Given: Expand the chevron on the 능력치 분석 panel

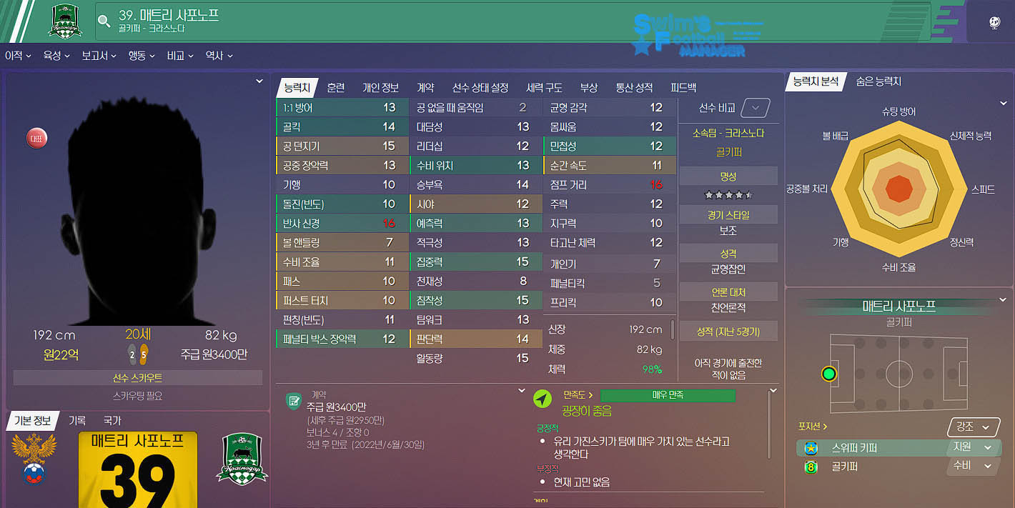Looking at the screenshot, I should click(x=1004, y=104).
